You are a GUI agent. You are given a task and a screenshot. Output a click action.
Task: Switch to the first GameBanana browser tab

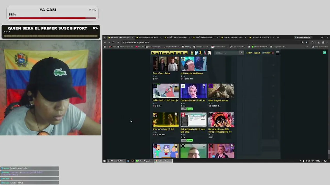pos(120,37)
